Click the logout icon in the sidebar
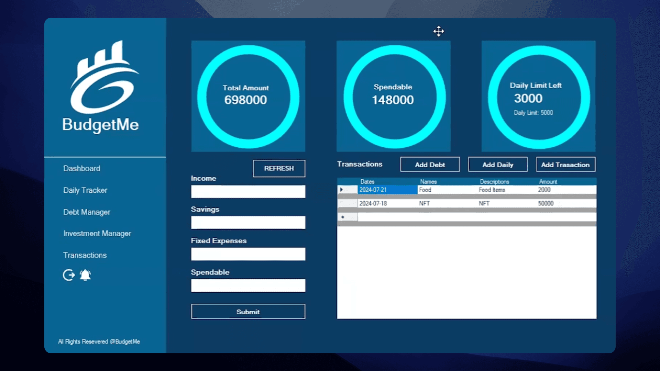The height and width of the screenshot is (371, 660). tap(69, 275)
